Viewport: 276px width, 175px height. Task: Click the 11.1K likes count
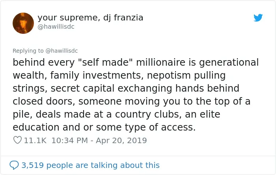tap(35, 140)
